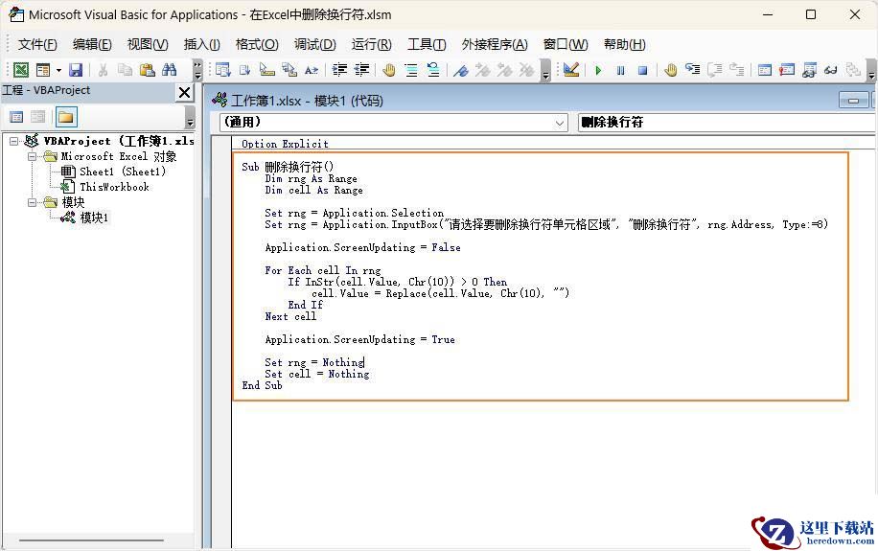This screenshot has height=551, width=878.
Task: Outdent the selected code lines
Action: [361, 69]
